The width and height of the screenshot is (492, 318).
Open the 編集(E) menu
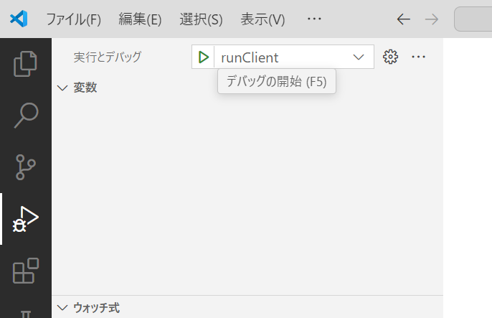[x=140, y=19]
